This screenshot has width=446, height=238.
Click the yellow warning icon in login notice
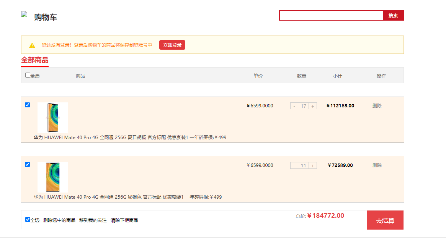pos(32,45)
